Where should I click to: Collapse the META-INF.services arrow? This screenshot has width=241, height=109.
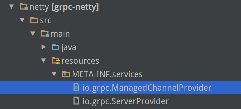point(54,74)
